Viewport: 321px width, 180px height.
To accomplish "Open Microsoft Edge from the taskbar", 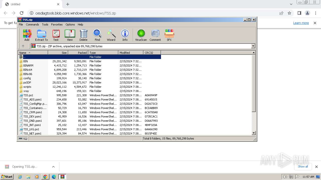I will pyautogui.click(x=54, y=177).
